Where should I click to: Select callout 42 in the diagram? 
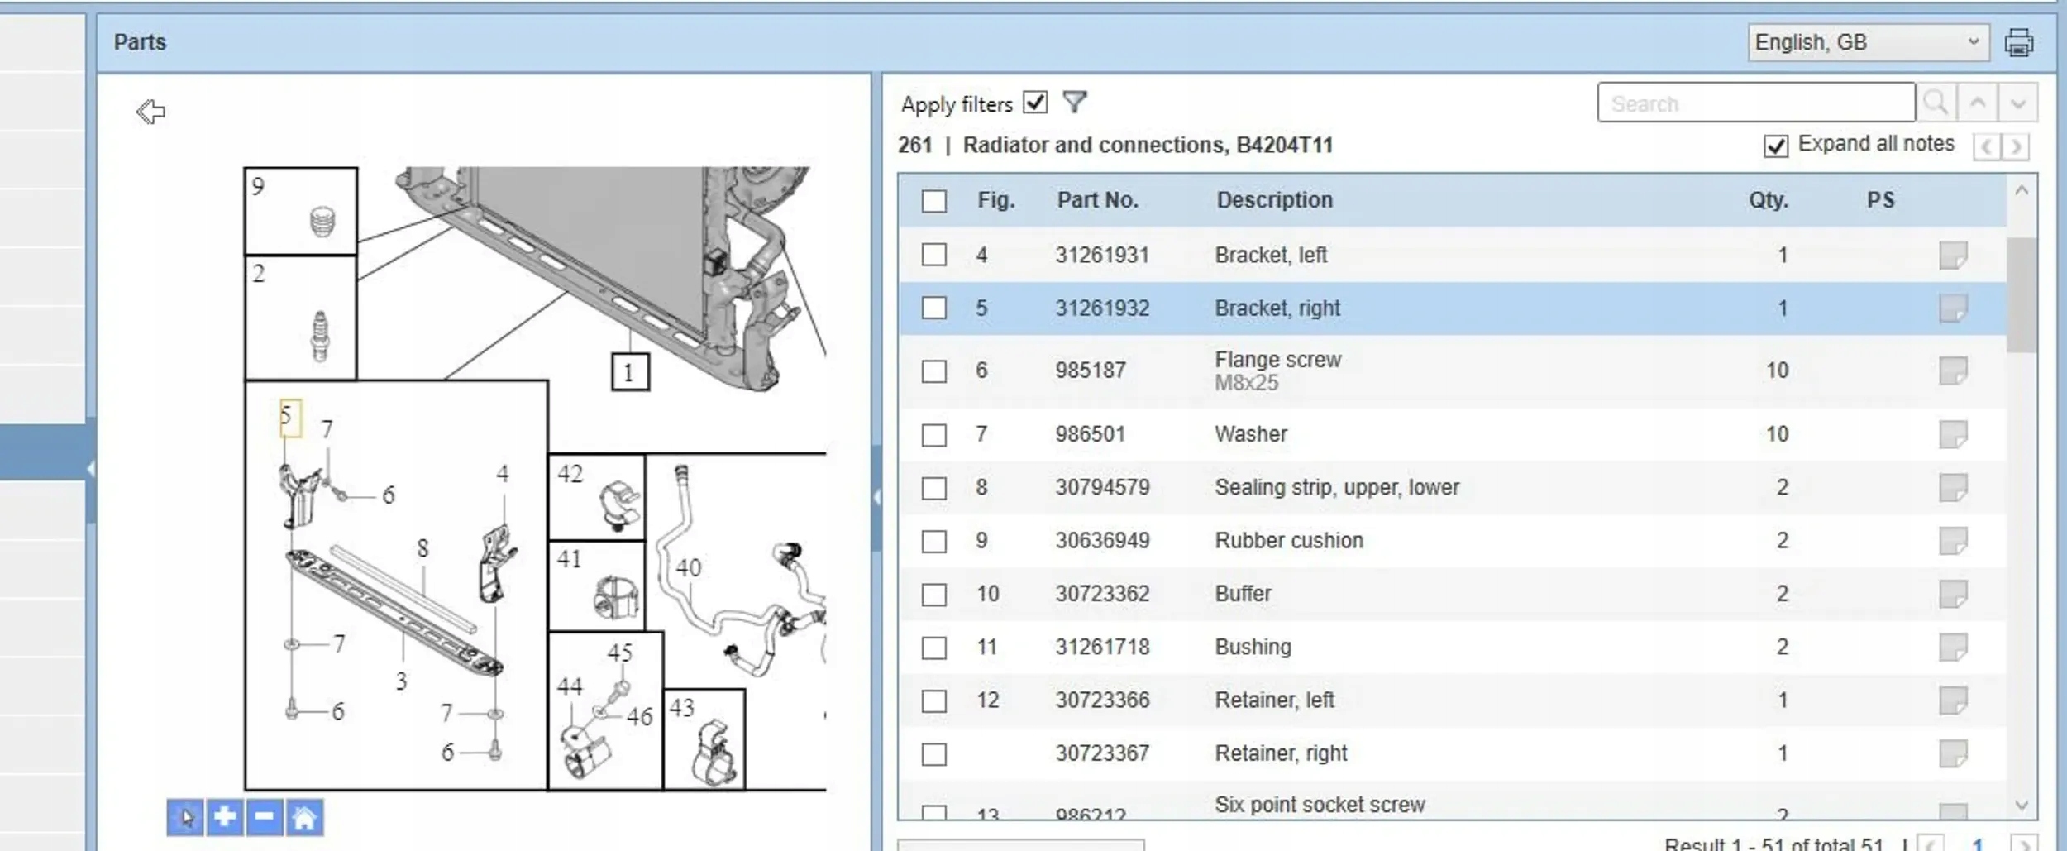click(570, 474)
